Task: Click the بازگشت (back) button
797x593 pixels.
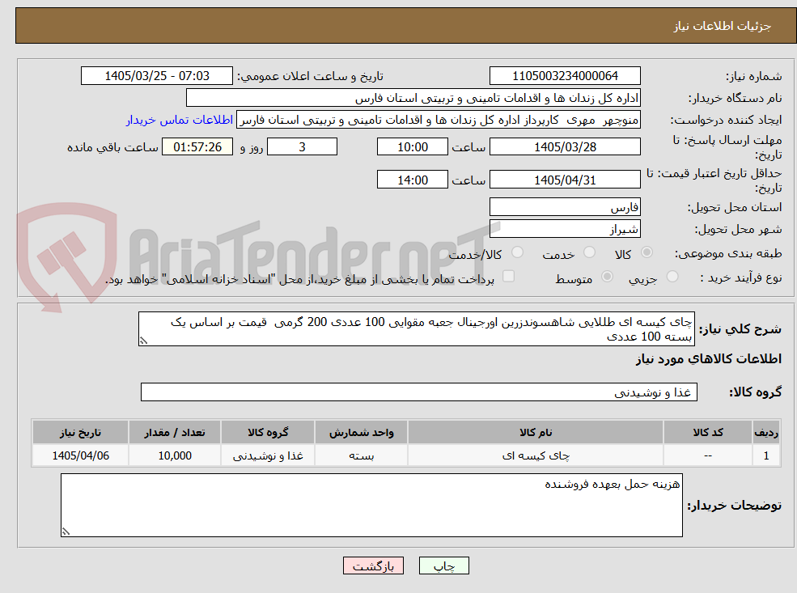Action: pos(373,565)
